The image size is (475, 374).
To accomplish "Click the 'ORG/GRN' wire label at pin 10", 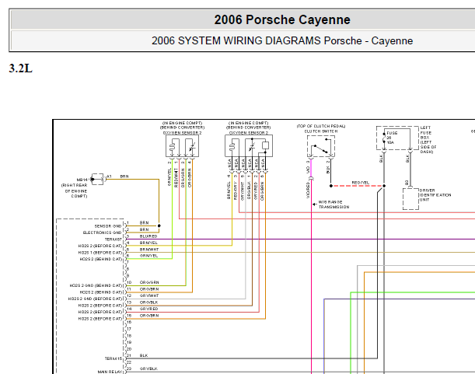I will click(149, 282).
